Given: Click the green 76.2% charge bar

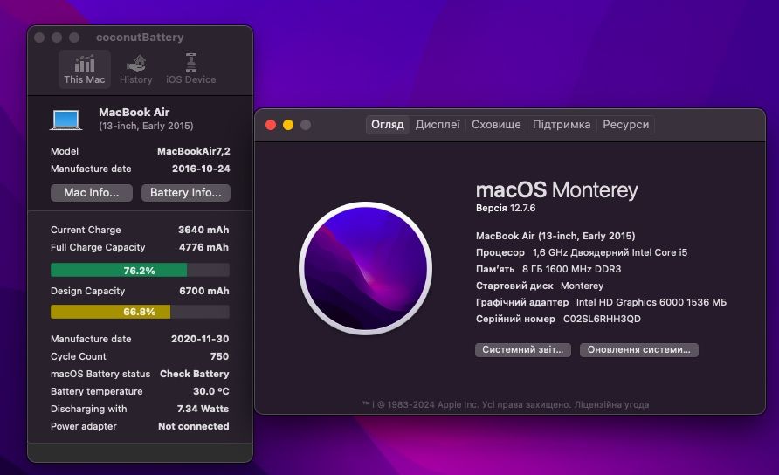Looking at the screenshot, I should (x=140, y=271).
